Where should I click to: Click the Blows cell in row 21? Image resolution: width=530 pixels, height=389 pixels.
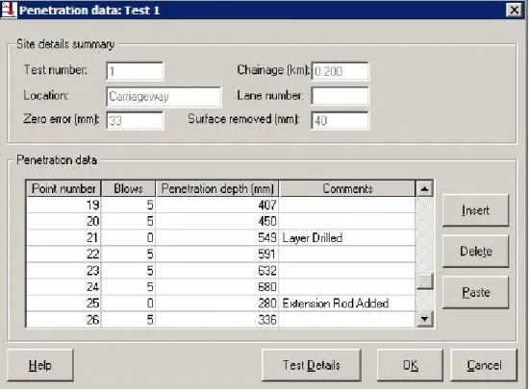point(129,237)
